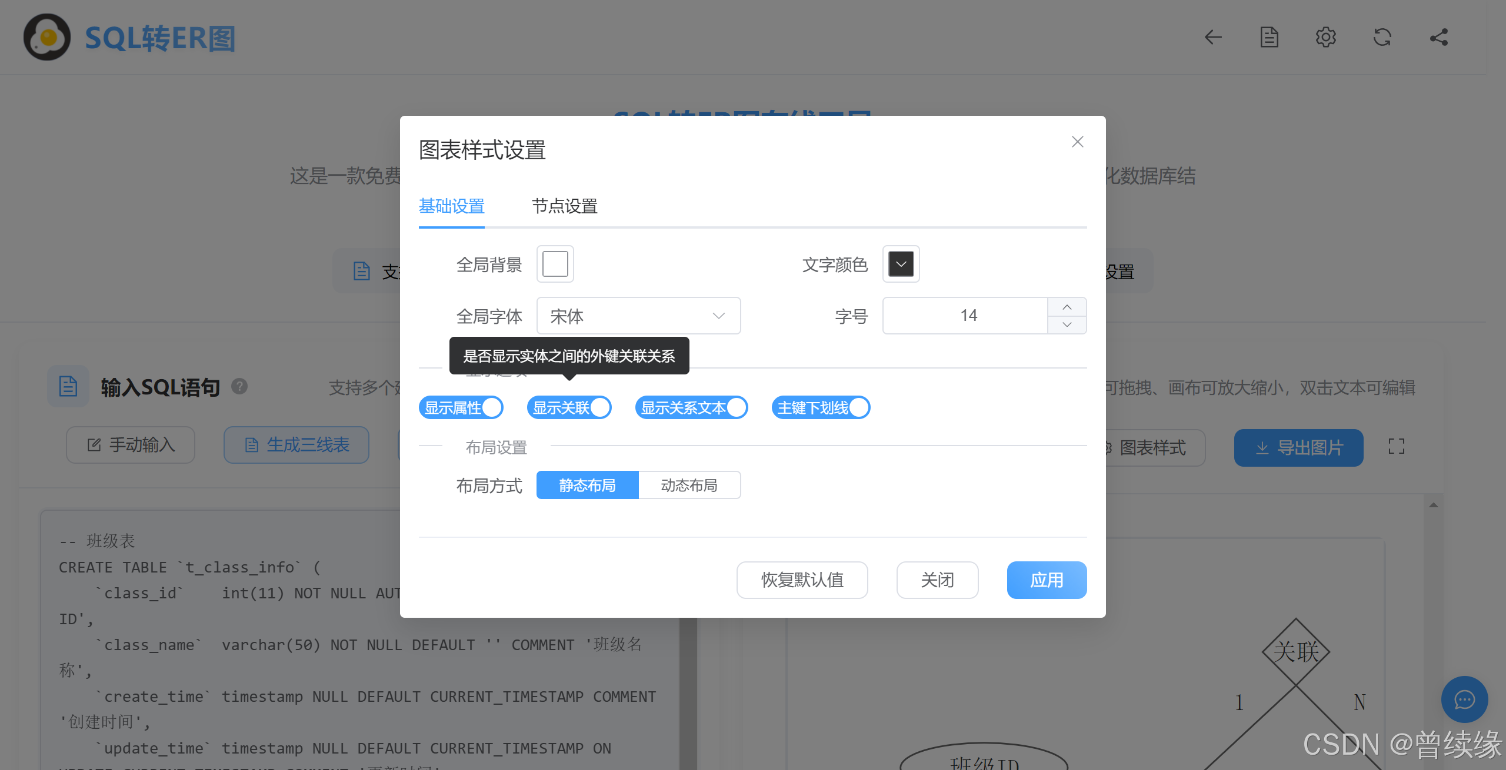Image resolution: width=1506 pixels, height=770 pixels.
Task: Click the fullscreen expand icon
Action: coord(1396,447)
